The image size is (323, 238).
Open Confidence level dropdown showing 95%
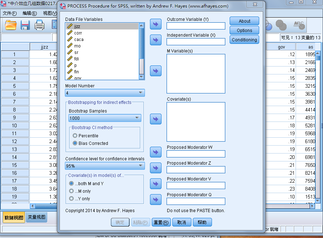point(105,166)
